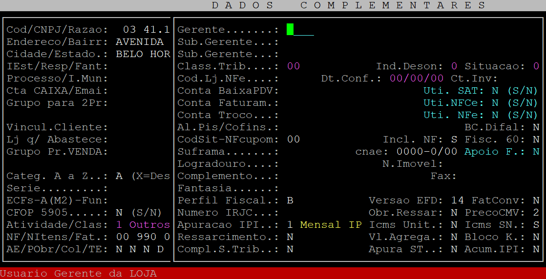Screen dimensions: 546x279
Task: Toggle the CFOP 5905 S/N flag
Action: pyautogui.click(x=119, y=213)
